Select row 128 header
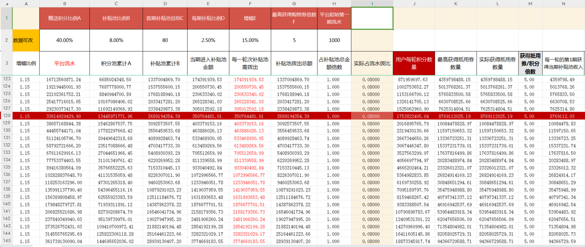The height and width of the screenshot is (247, 585). pyautogui.click(x=6, y=116)
